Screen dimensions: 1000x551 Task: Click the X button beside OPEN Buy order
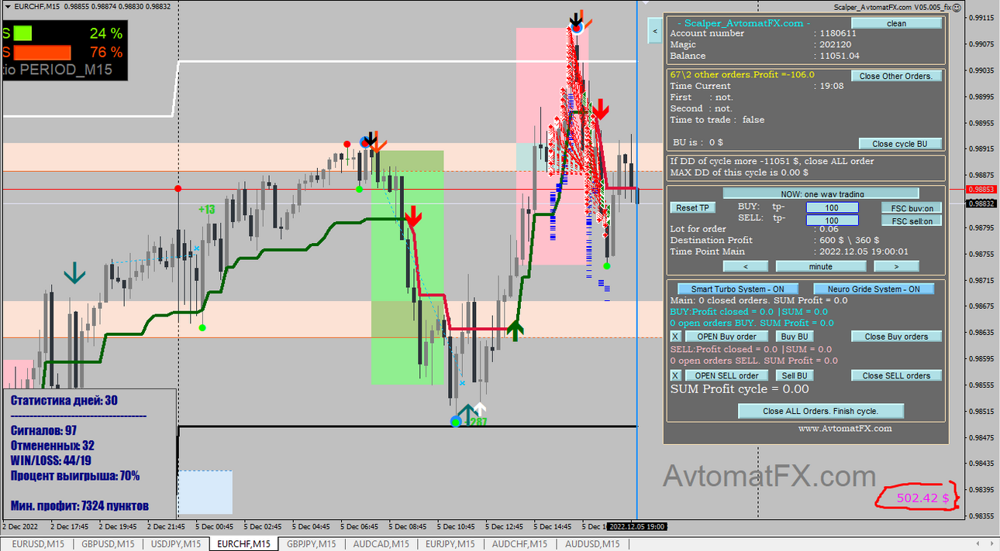(x=675, y=336)
